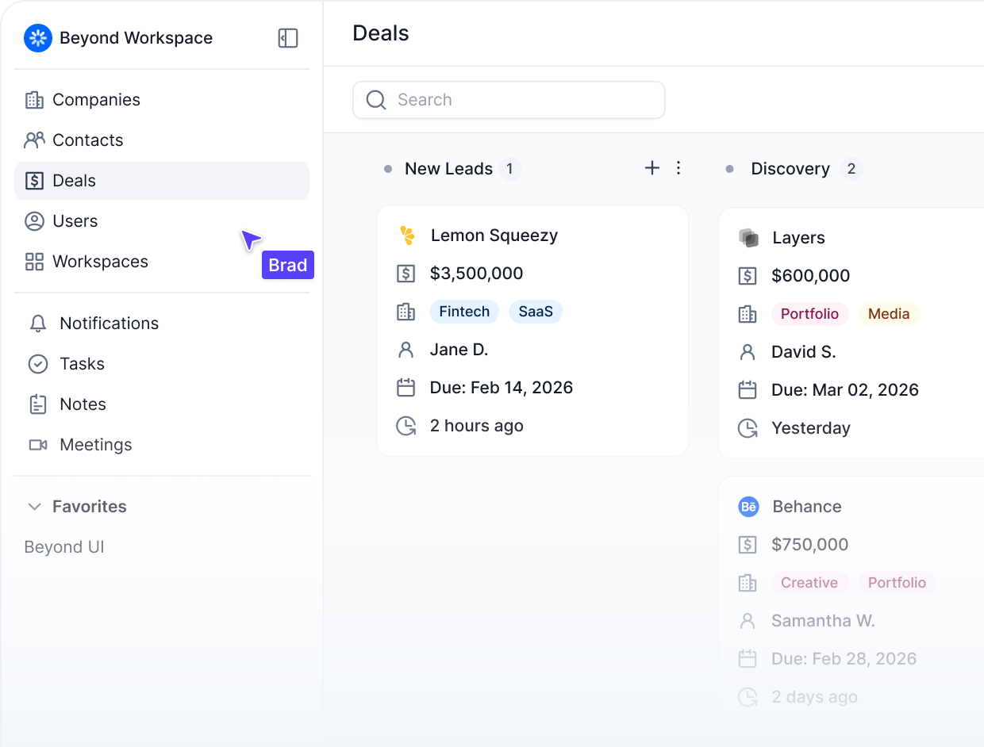Click the $750,000 amount
Viewport: 984px width, 747px height.
click(x=810, y=545)
